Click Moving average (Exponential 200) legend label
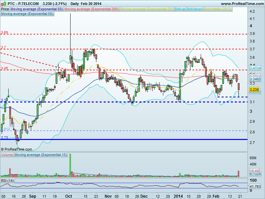This screenshot has height=199, width=265. coord(92,9)
